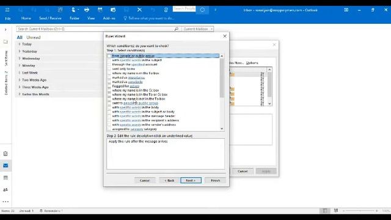Viewport: 391px width, 220px height.
Task: Check 'where my name is in the Cc box'
Action: click(109, 90)
